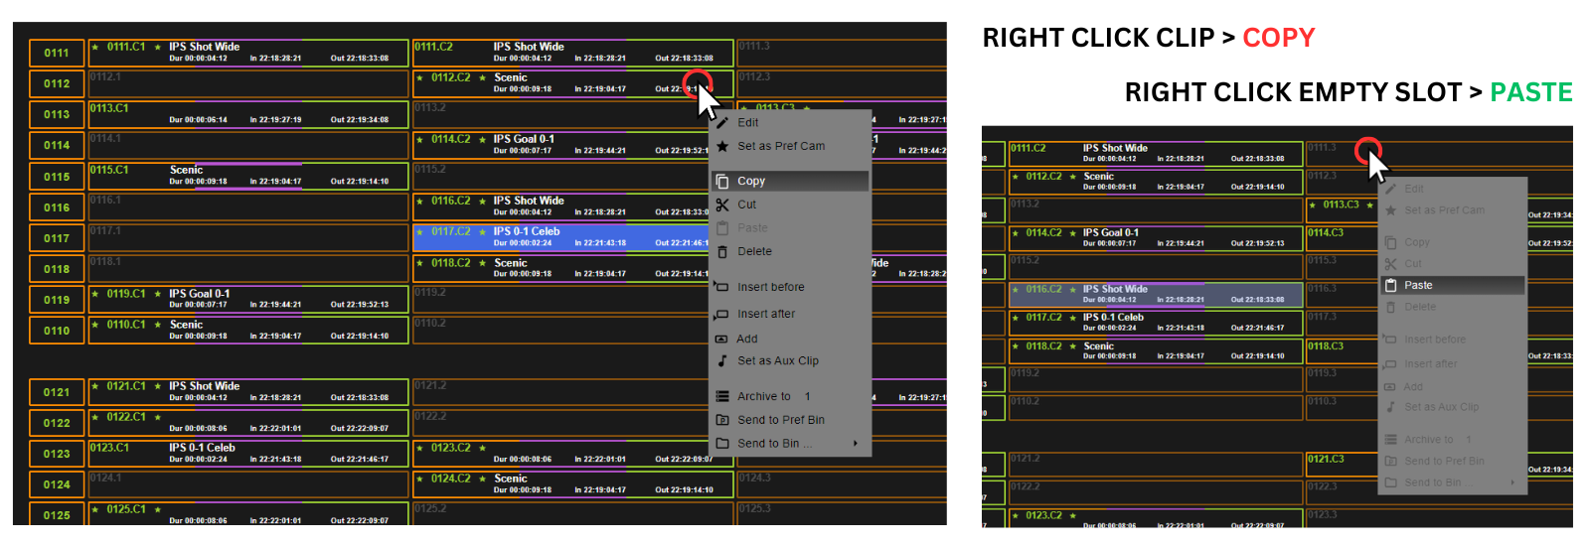Click empty slot 0118.1
Screen dimensions: 1590x547
[248, 268]
